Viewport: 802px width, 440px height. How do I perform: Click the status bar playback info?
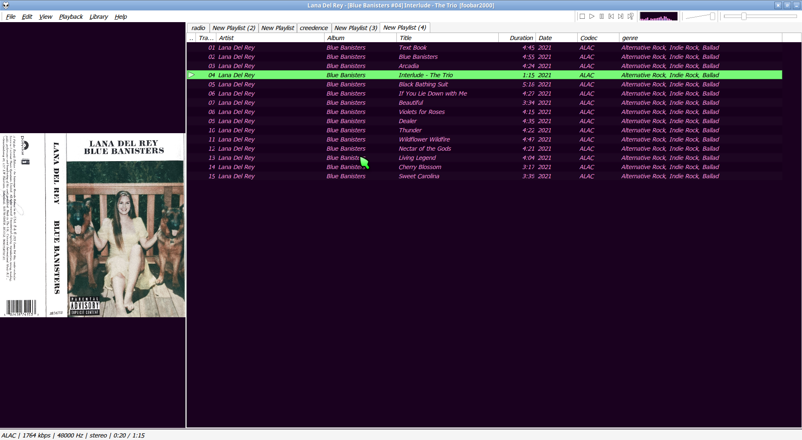click(x=73, y=435)
